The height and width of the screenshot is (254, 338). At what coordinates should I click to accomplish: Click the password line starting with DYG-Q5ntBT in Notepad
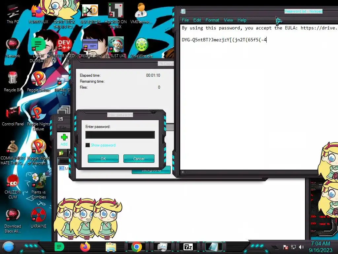(x=224, y=40)
